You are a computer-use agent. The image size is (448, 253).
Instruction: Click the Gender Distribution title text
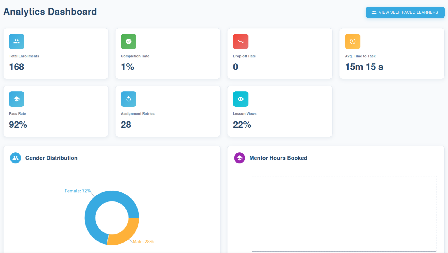[x=51, y=158]
